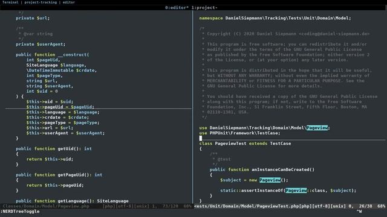Click 'public function getPageUid(): int' line
Image resolution: width=387 pixels, height=217 pixels.
(x=59, y=175)
